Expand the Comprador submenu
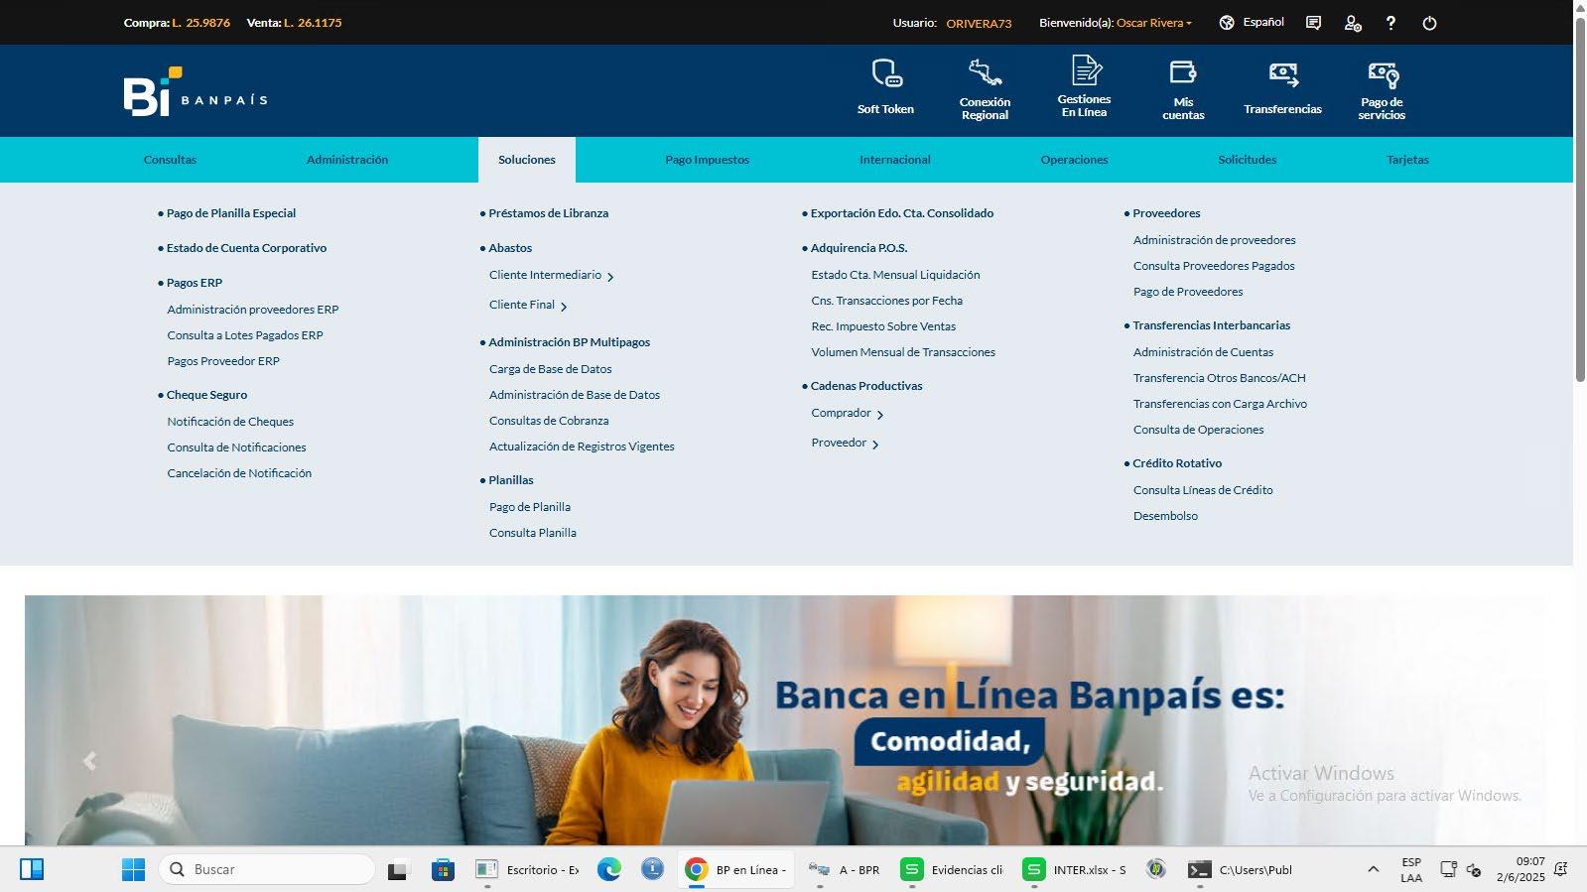Screen dimensions: 1587x892 pos(847,414)
